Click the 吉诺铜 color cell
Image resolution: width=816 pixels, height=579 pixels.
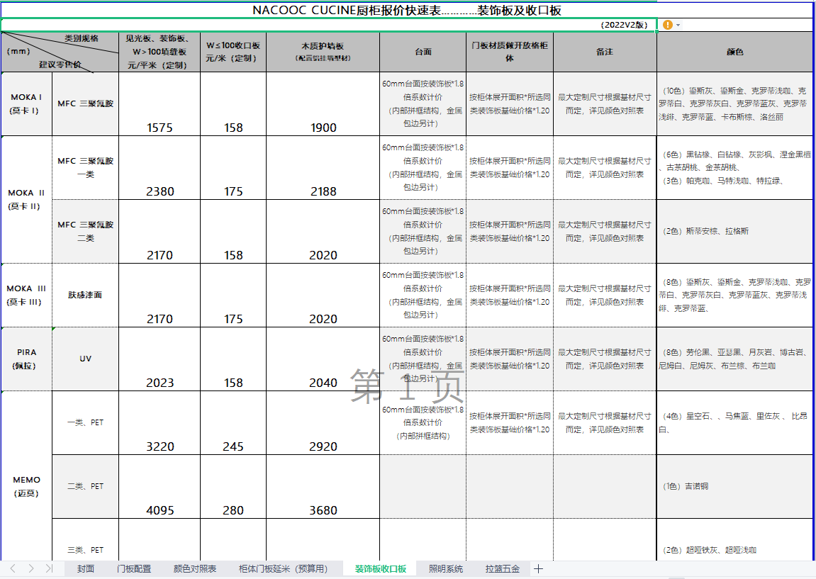click(734, 487)
